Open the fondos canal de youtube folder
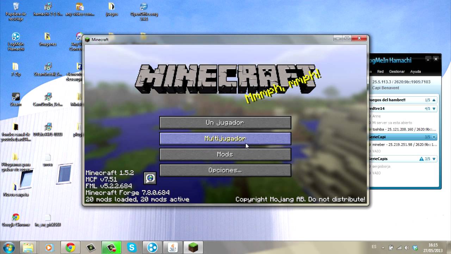This screenshot has width=451, height=254. (16, 132)
